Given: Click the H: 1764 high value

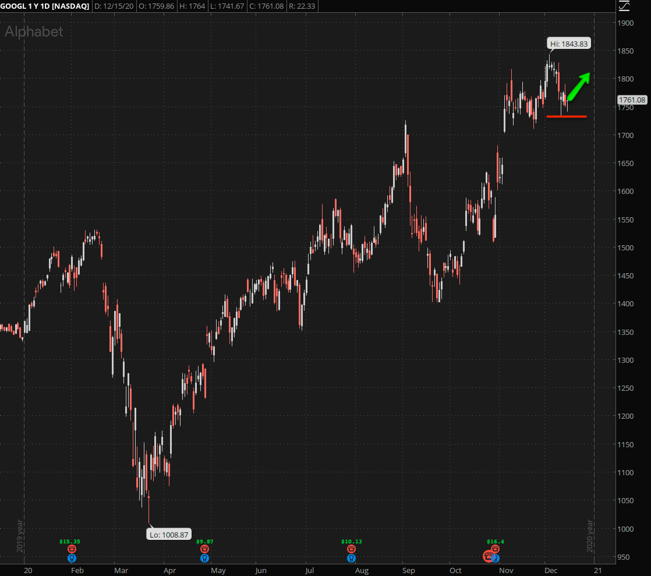Looking at the screenshot, I should [192, 6].
